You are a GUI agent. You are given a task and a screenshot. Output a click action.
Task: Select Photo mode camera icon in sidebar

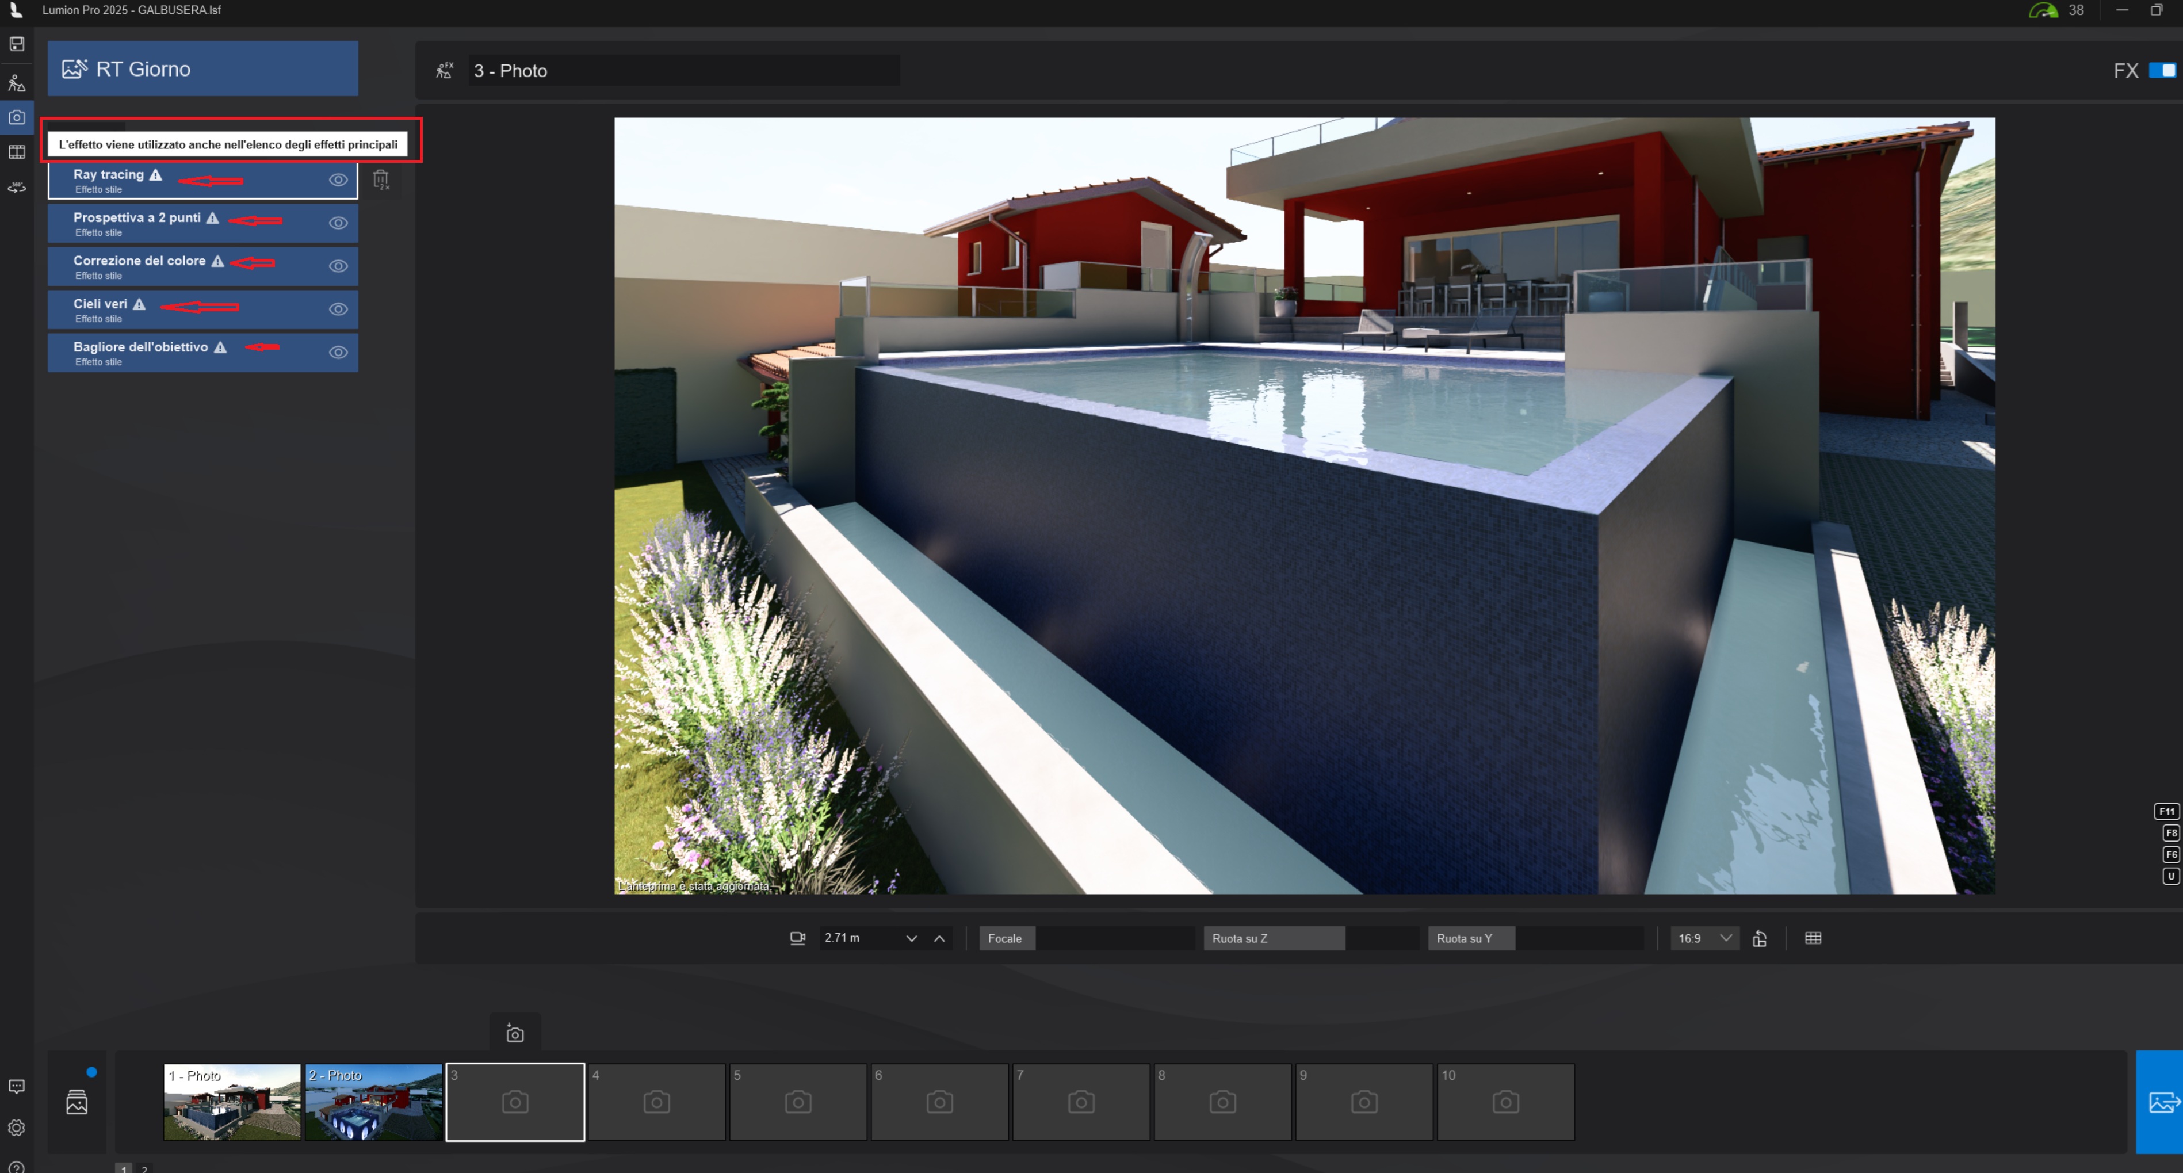pyautogui.click(x=16, y=117)
